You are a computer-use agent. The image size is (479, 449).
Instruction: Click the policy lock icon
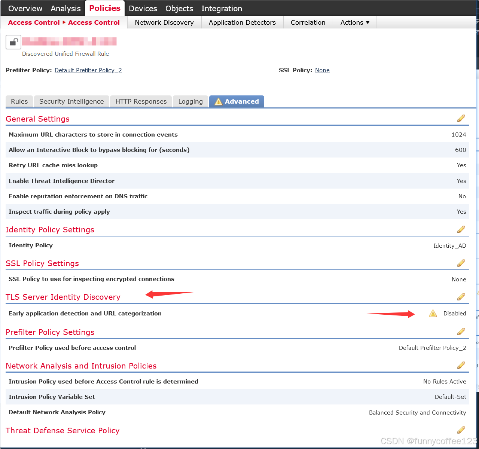[13, 42]
